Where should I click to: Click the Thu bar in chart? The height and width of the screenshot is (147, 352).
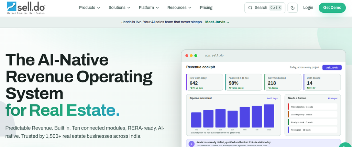tap(196, 120)
